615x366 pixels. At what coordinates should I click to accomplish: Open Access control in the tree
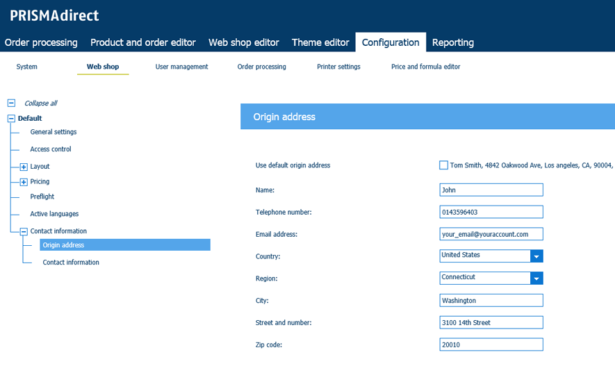click(51, 149)
